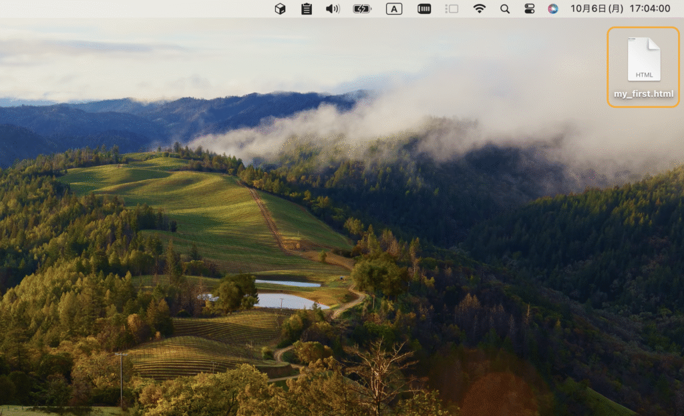Click the battery charging status icon
684x416 pixels.
click(362, 9)
